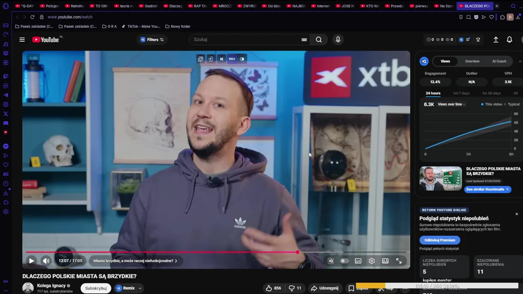This screenshot has width=523, height=294.
Task: Subscribe with the Subskrybuj button
Action: pyautogui.click(x=96, y=288)
